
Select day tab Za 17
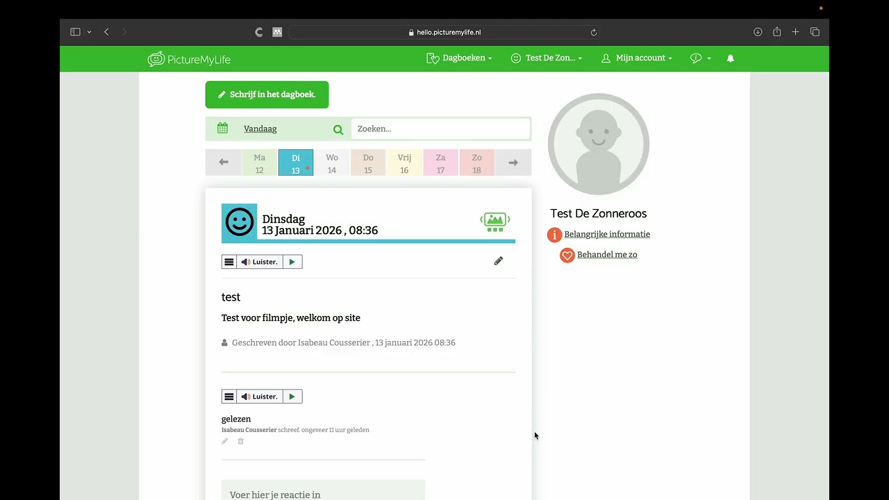440,162
